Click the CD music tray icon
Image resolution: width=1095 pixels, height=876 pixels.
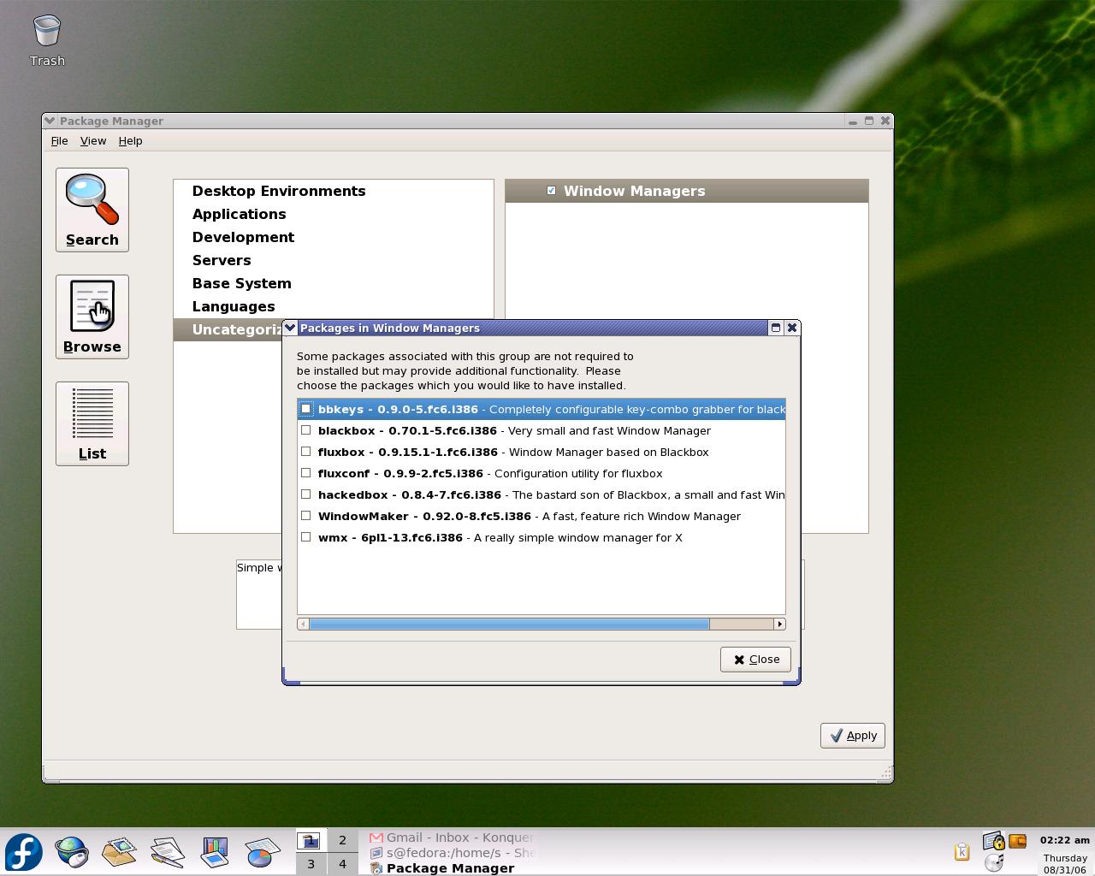(994, 862)
